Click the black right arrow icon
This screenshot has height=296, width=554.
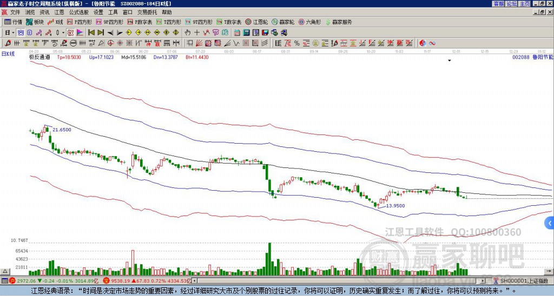[x=120, y=33]
